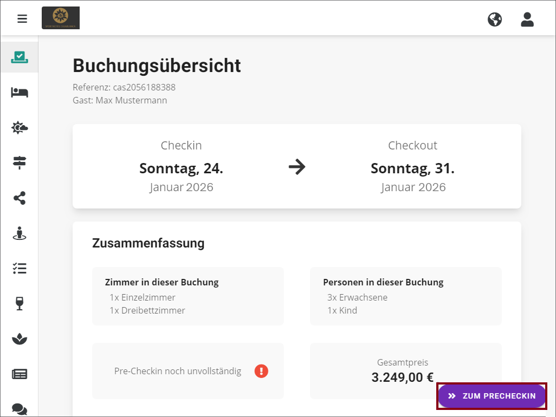556x417 pixels.
Task: Open the chat bubbles icon at sidebar bottom
Action: click(20, 408)
